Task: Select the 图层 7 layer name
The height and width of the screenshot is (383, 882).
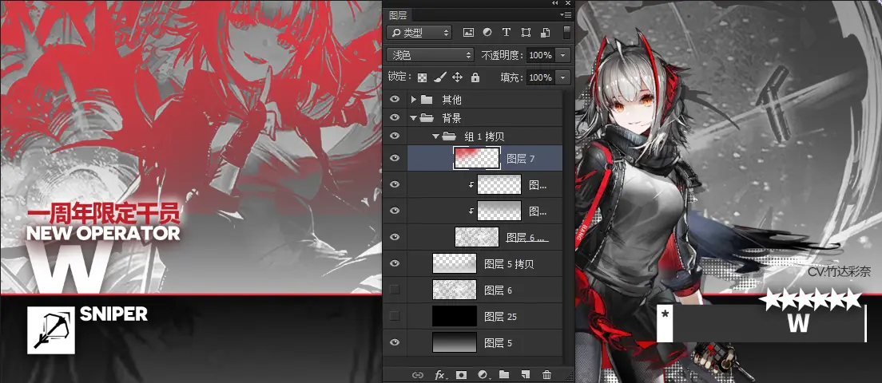Action: pos(520,159)
